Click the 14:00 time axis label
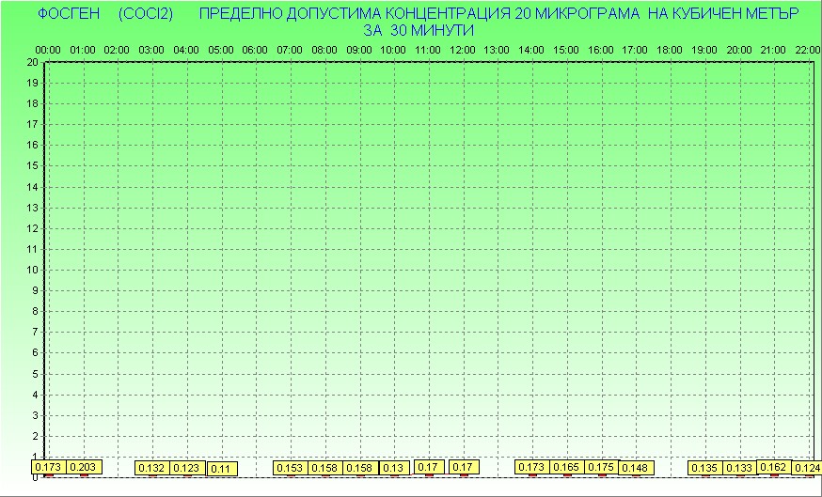The width and height of the screenshot is (822, 497). click(531, 51)
